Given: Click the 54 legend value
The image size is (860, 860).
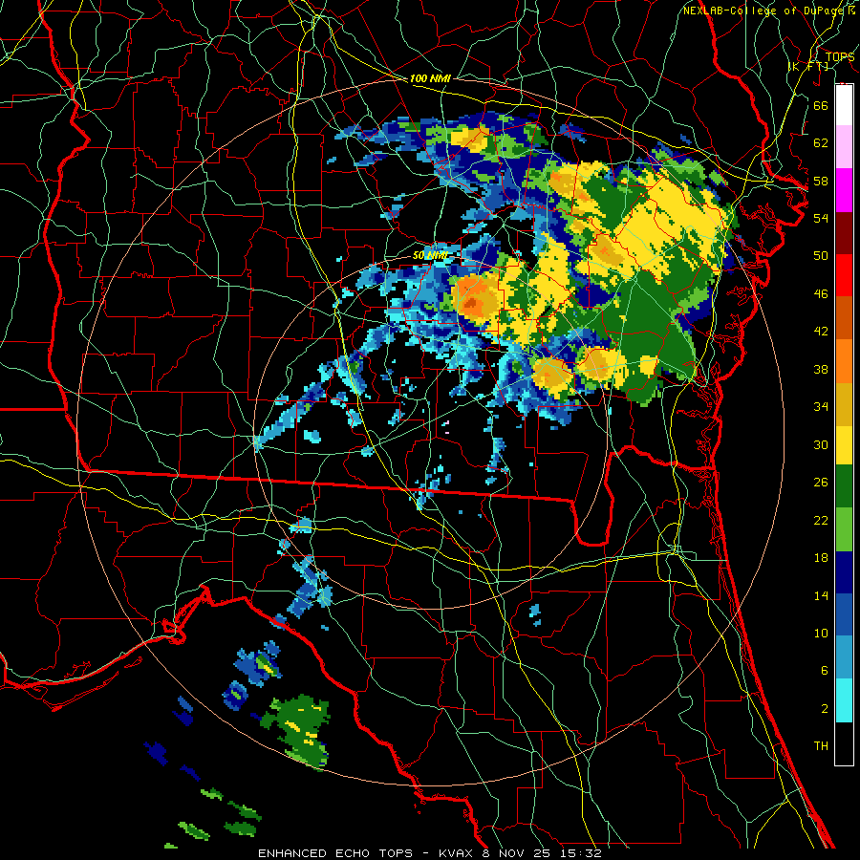Looking at the screenshot, I should pos(821,218).
